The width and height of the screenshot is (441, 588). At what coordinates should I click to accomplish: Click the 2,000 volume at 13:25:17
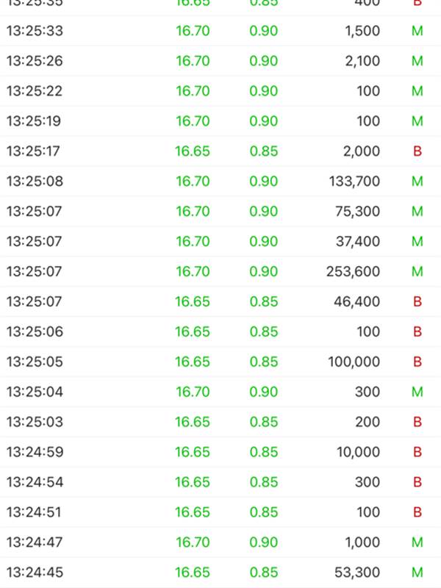click(362, 151)
